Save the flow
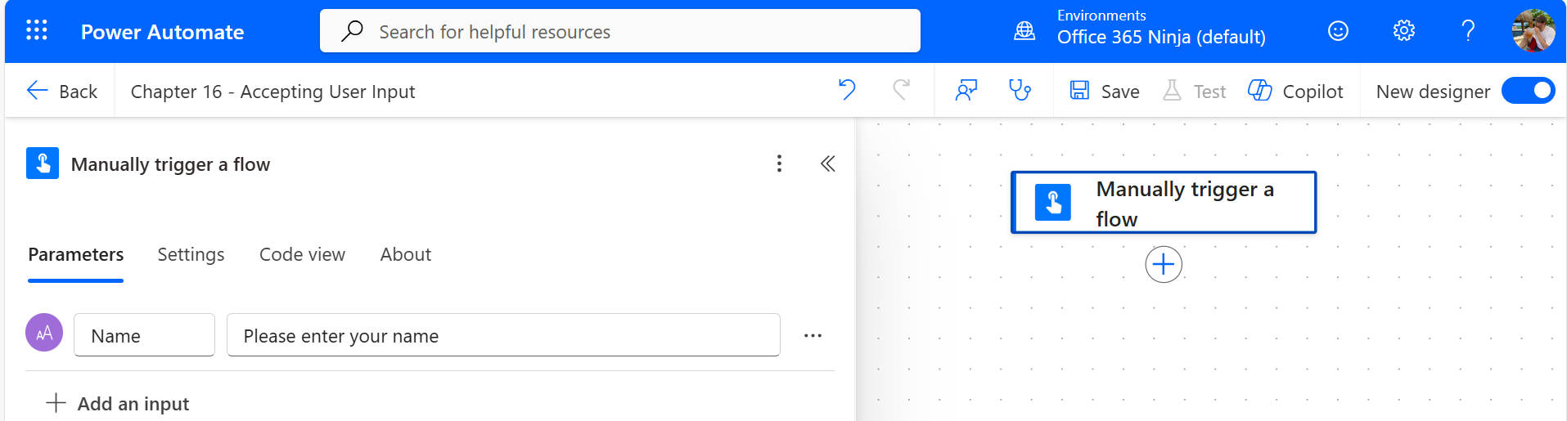The height and width of the screenshot is (421, 1567). tap(1104, 91)
